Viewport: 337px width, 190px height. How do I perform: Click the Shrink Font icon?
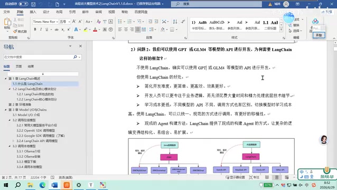pyautogui.click(x=80, y=22)
